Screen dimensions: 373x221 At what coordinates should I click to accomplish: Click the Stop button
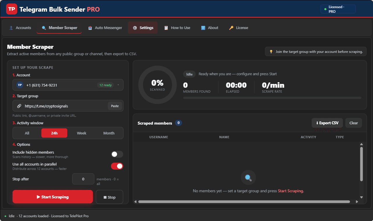click(109, 197)
